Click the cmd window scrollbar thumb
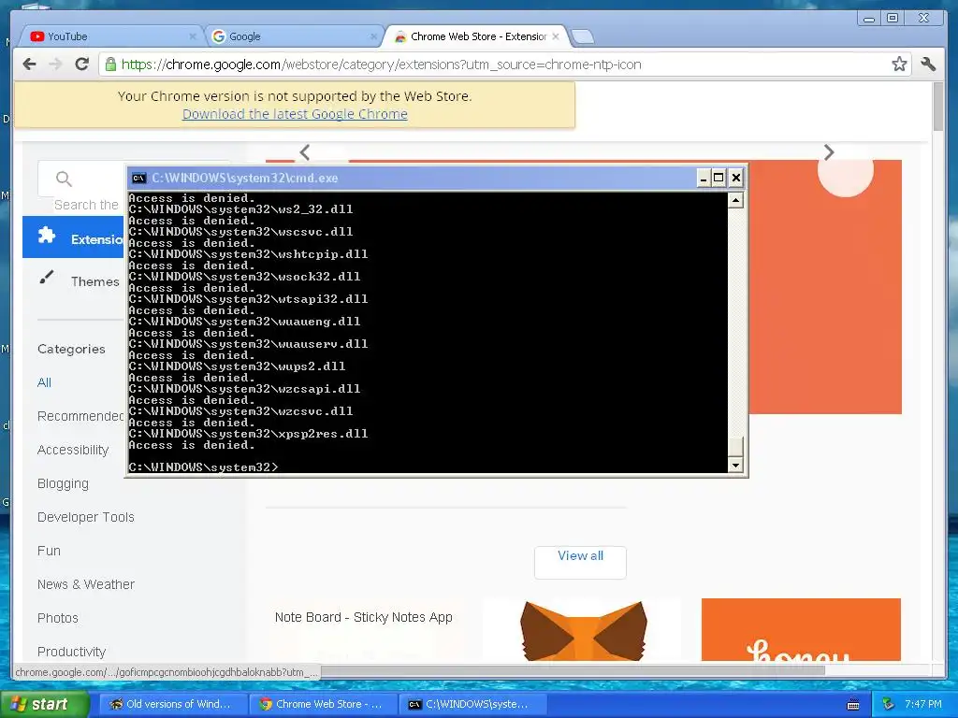The image size is (958, 718). pyautogui.click(x=735, y=447)
